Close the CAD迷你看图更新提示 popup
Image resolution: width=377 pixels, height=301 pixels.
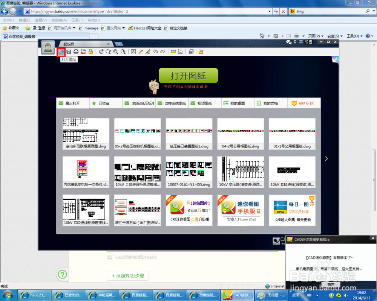pos(373,238)
